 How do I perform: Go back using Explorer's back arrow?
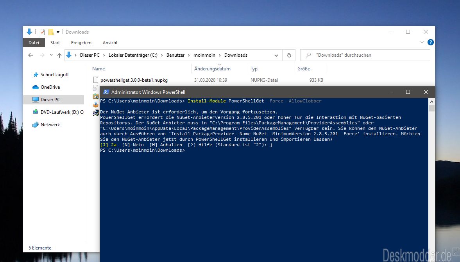click(30, 55)
